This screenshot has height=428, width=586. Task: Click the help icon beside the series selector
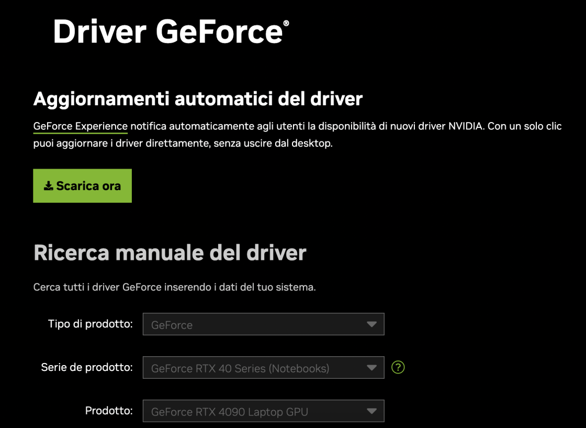398,367
